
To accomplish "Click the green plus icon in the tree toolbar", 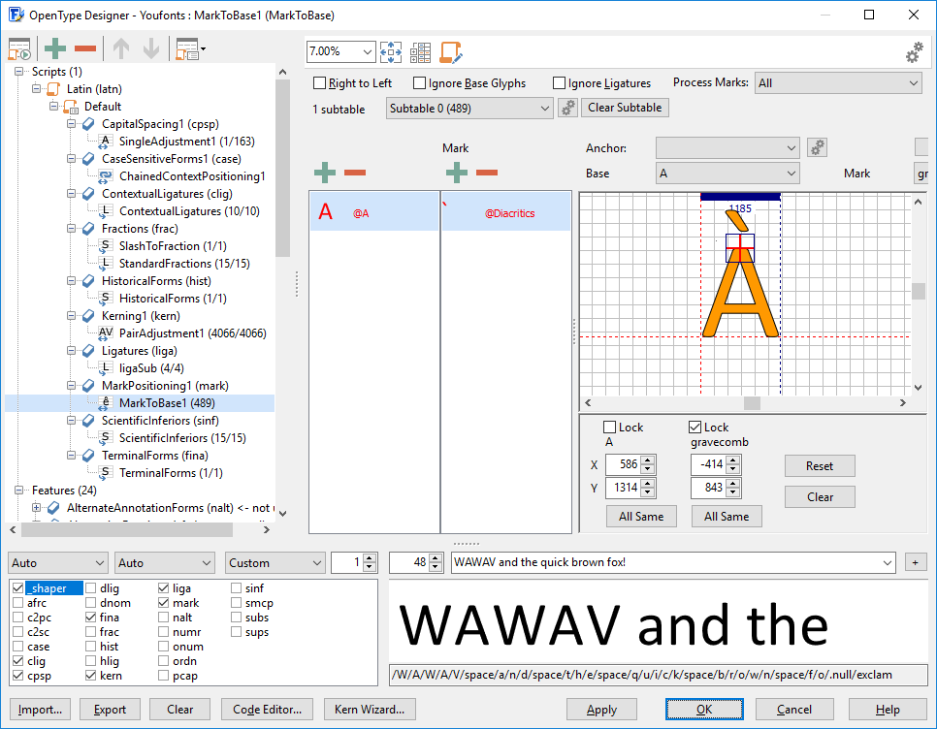I will coord(55,49).
